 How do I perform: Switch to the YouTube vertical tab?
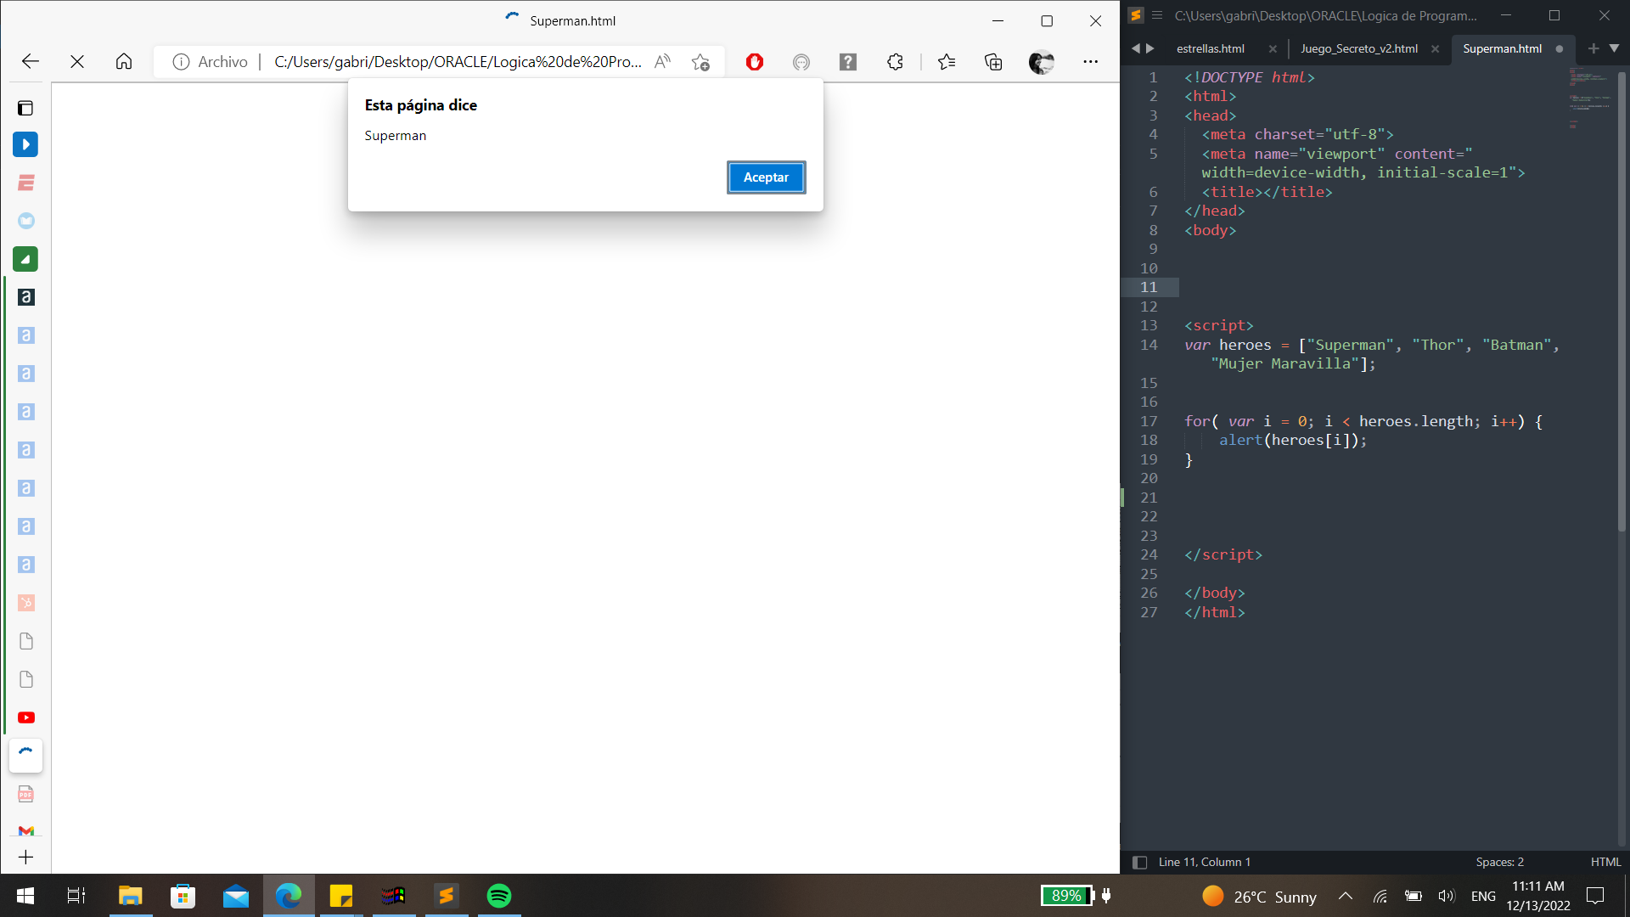pos(26,717)
